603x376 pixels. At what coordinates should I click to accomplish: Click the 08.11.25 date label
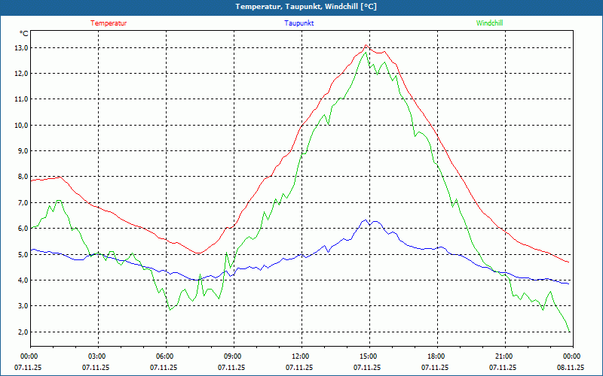pyautogui.click(x=571, y=368)
